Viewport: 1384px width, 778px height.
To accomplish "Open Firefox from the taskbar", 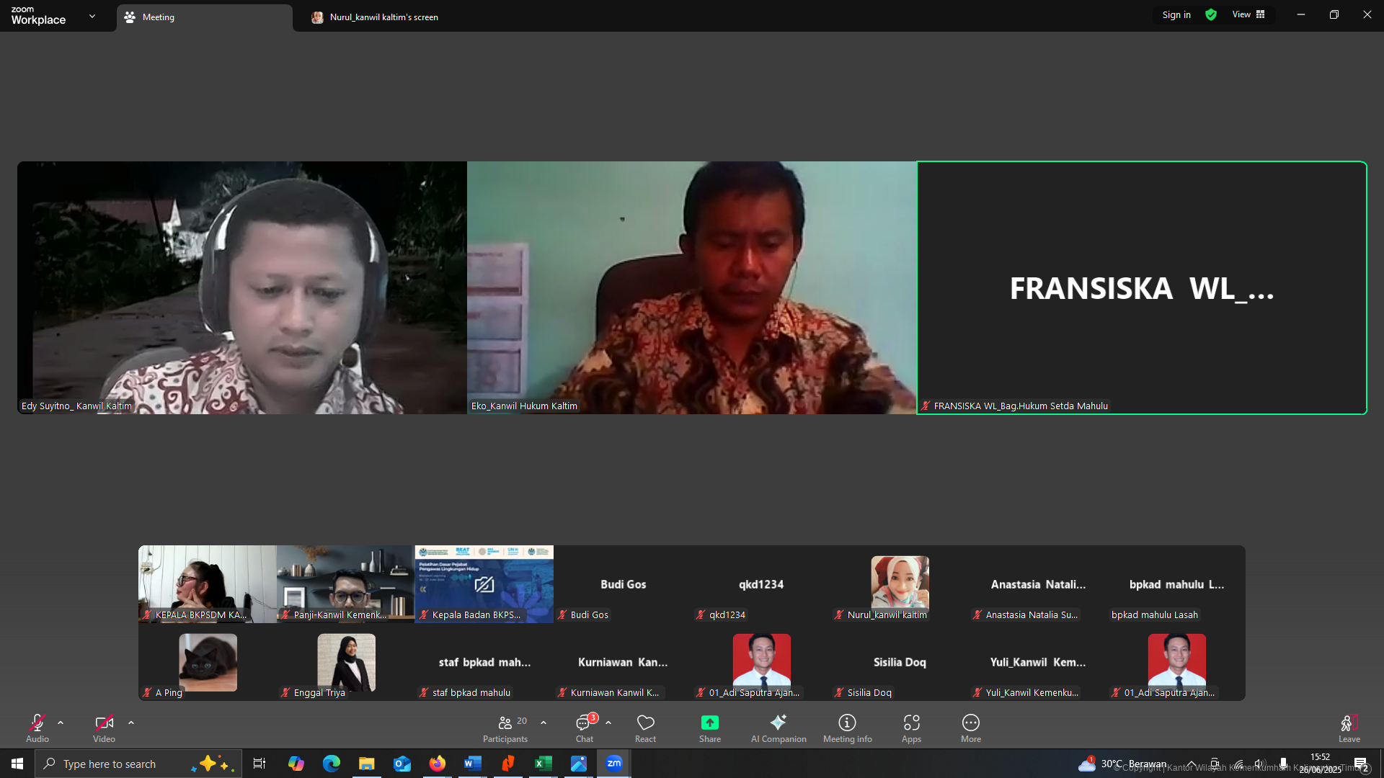I will [437, 764].
